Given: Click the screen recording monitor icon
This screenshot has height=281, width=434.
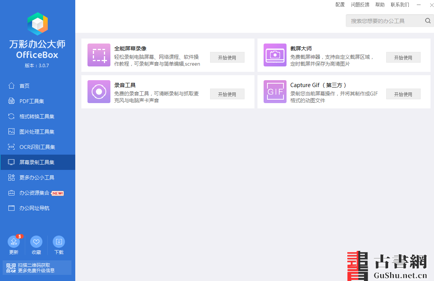Looking at the screenshot, I should click(11, 162).
